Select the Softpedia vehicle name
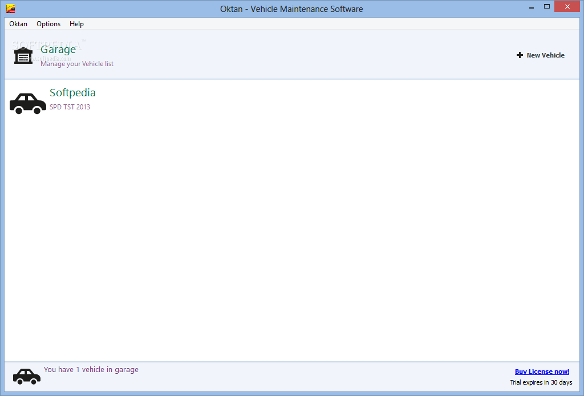Screen dimensions: 584x396 point(72,92)
